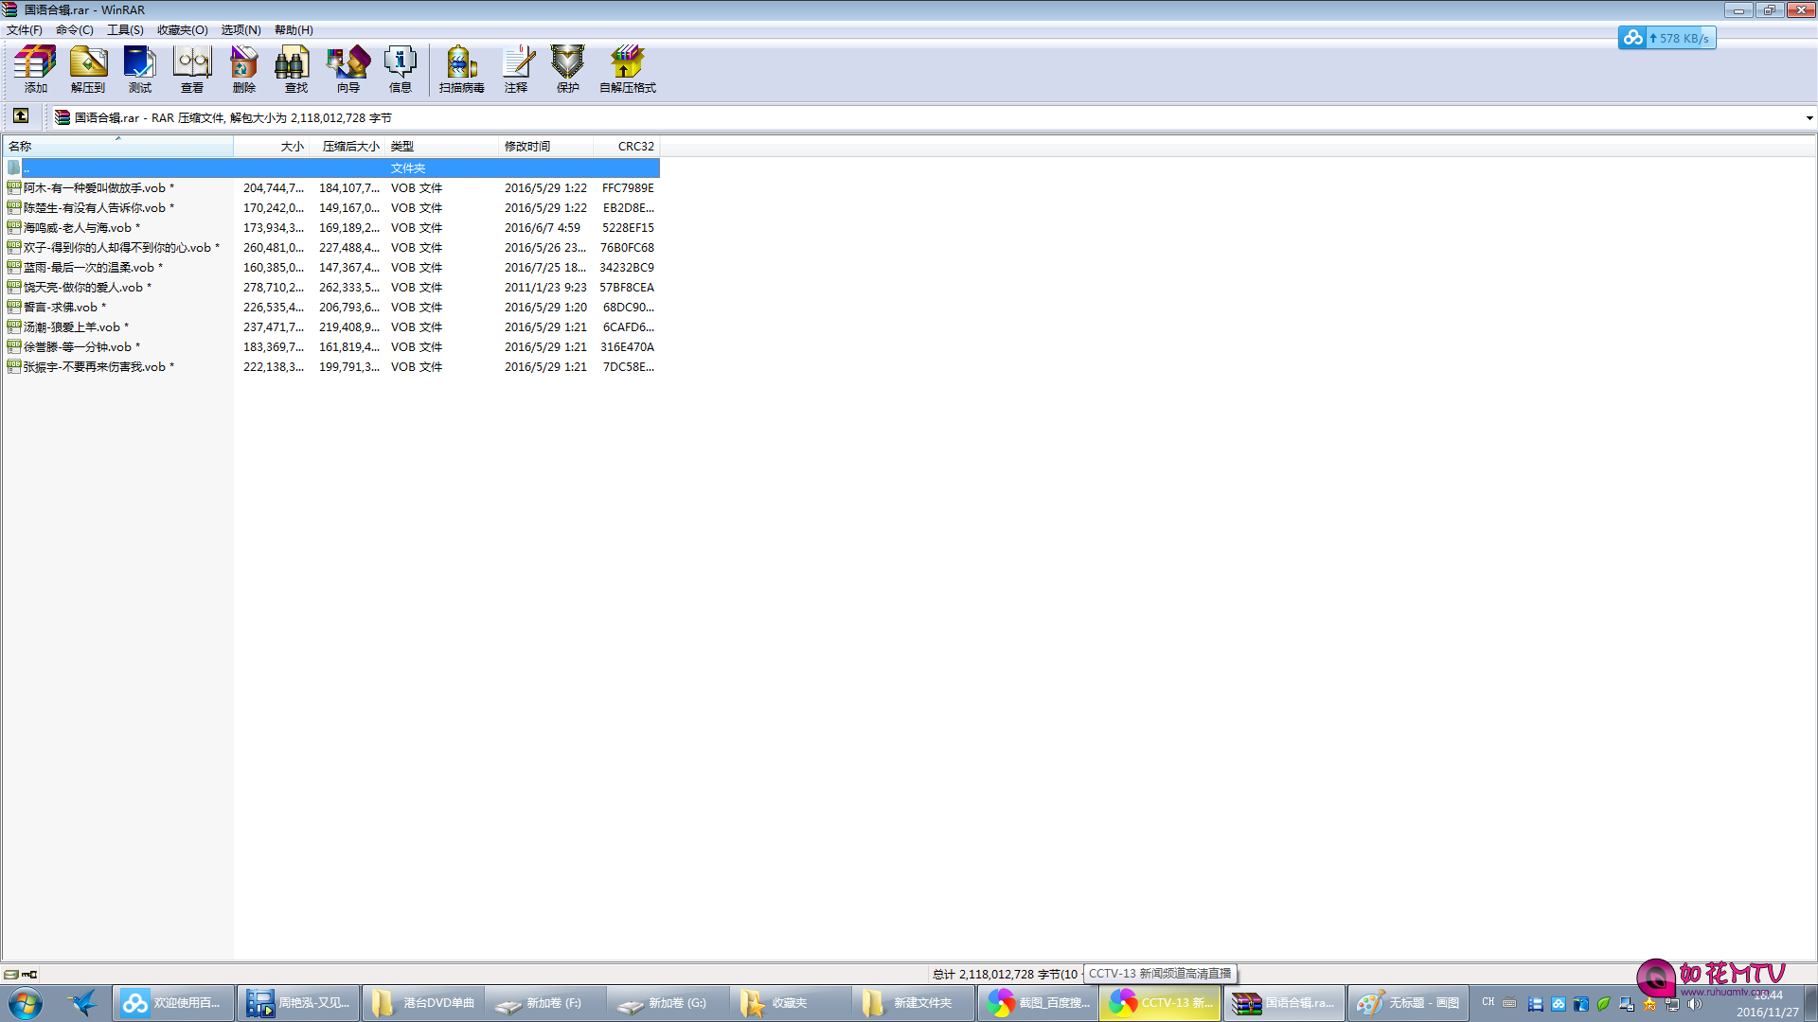Expand the archive path dropdown arrow
The height and width of the screenshot is (1022, 1818).
click(1809, 118)
